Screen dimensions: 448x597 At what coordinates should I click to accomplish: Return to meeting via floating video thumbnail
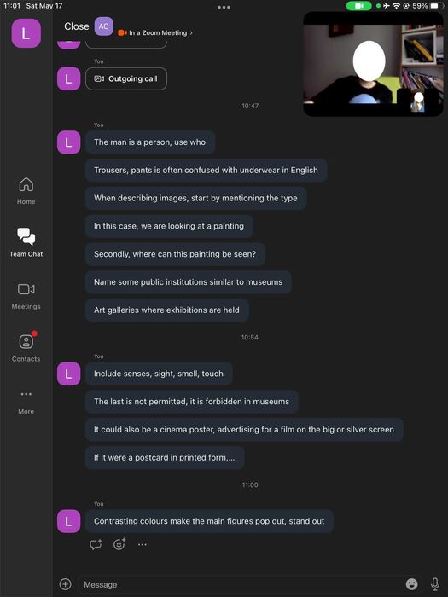click(373, 64)
